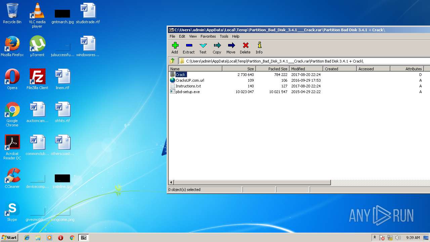430x242 pixels.
Task: Click the Delete toolbar button
Action: pos(245,48)
